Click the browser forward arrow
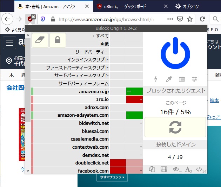The height and width of the screenshot is (187, 221). click(19, 19)
